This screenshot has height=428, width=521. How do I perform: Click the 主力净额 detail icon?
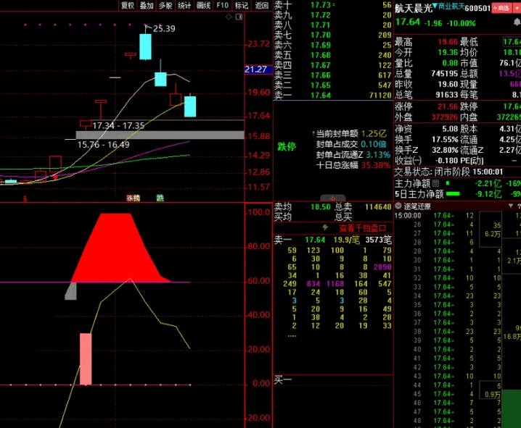435,183
